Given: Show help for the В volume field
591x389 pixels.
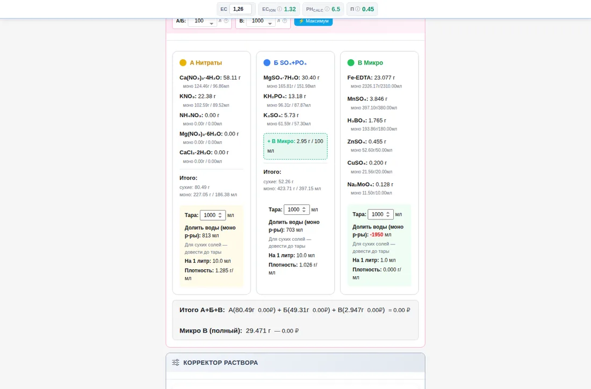Looking at the screenshot, I should [285, 21].
